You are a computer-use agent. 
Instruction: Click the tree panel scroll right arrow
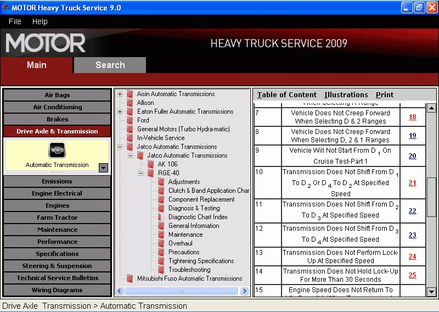click(x=244, y=291)
